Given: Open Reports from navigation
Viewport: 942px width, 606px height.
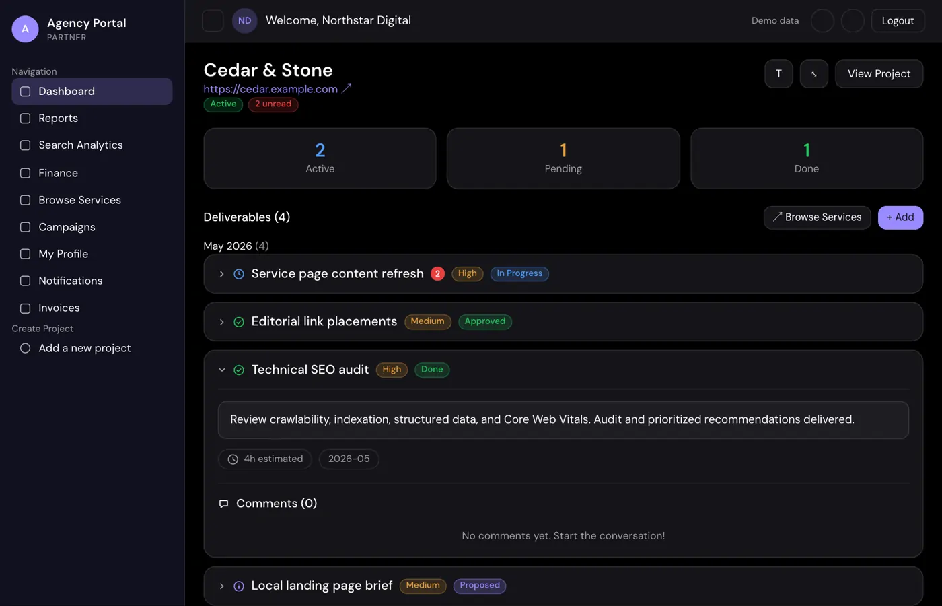Looking at the screenshot, I should [92, 119].
